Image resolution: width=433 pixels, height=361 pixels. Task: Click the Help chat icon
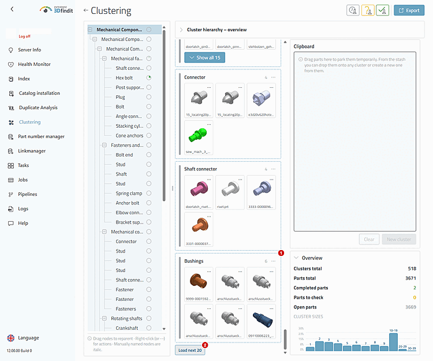11,223
